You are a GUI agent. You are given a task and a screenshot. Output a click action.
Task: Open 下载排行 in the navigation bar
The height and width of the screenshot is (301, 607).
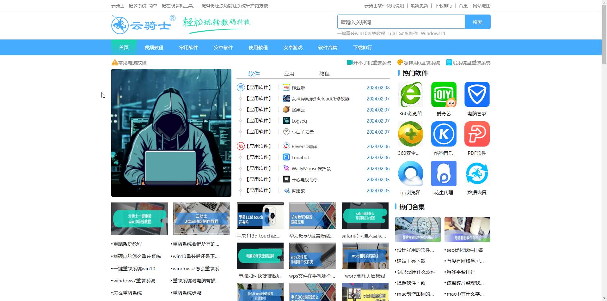coord(363,47)
